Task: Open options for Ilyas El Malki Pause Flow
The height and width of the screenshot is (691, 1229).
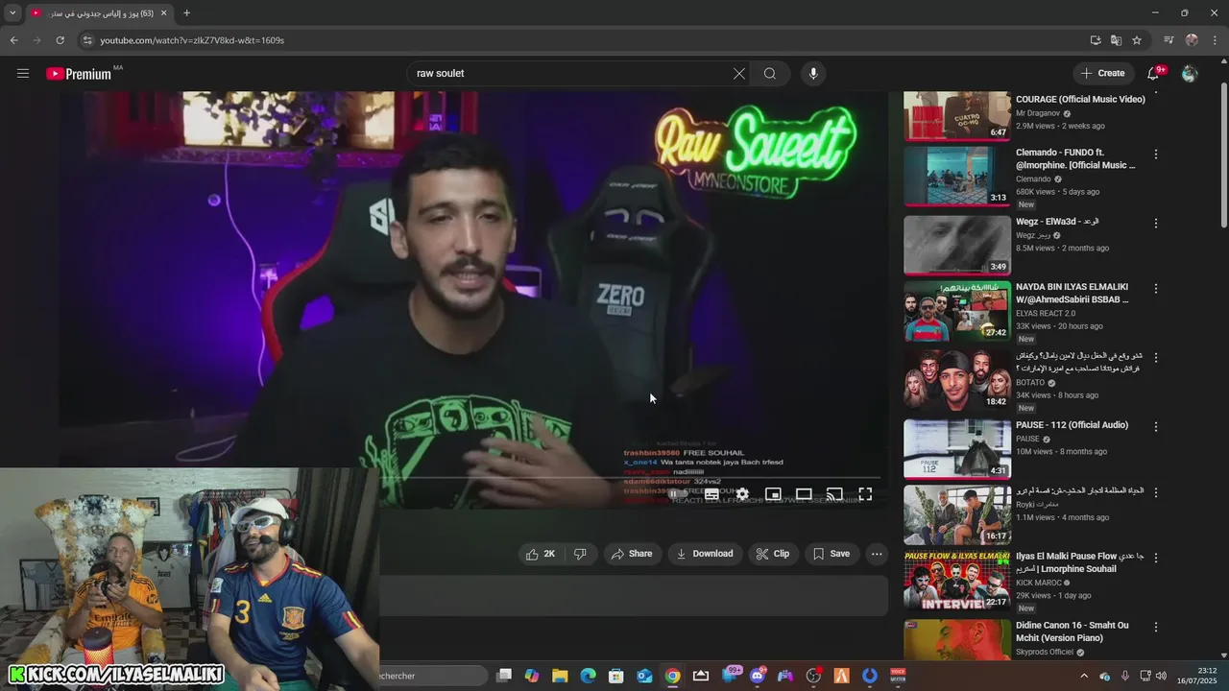Action: tap(1156, 557)
